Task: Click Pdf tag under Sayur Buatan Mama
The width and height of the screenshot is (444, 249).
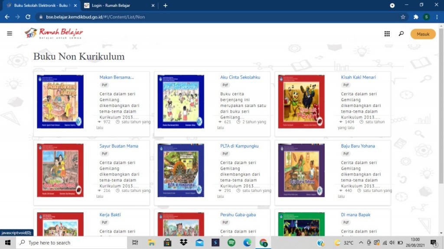Action: click(x=104, y=154)
